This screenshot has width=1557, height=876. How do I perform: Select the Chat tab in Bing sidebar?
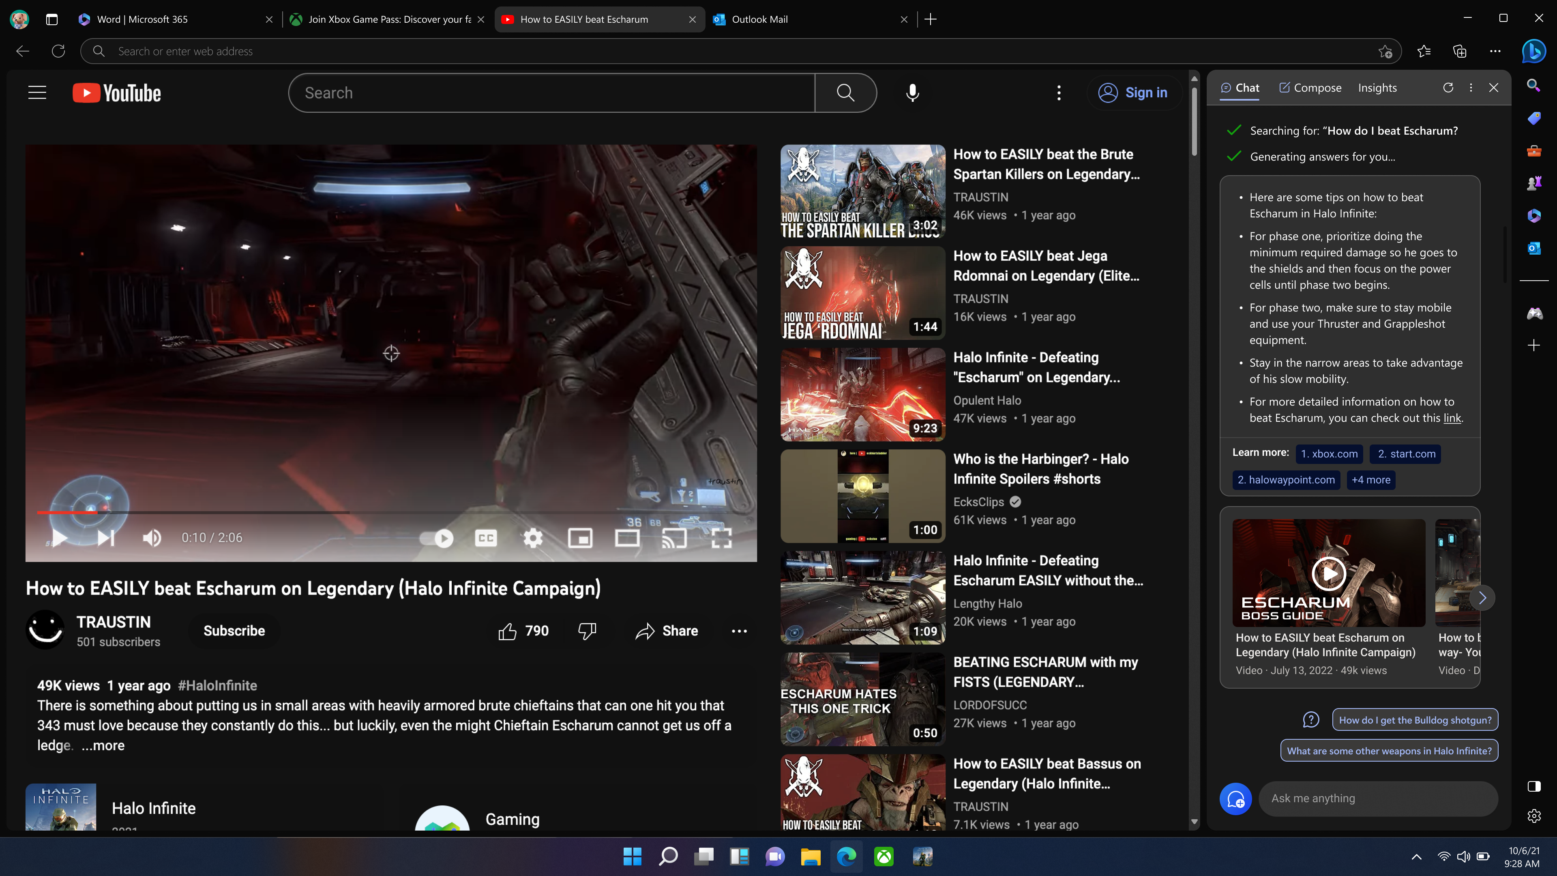click(1240, 88)
